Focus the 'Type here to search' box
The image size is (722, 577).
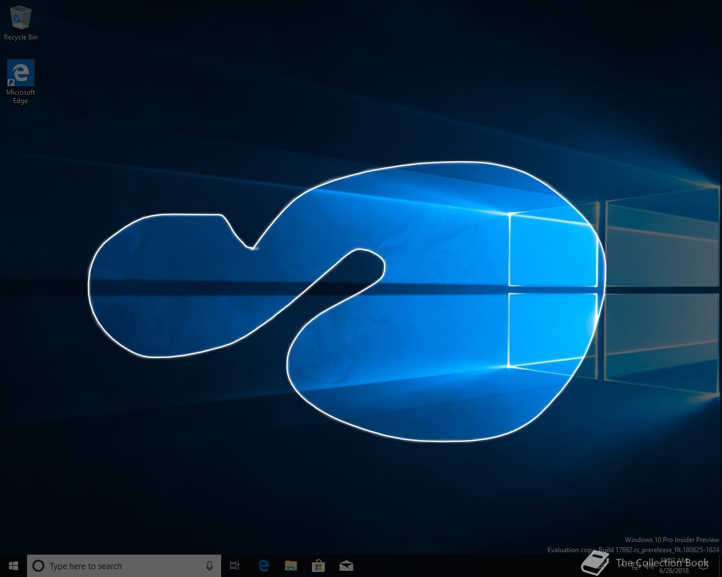[x=124, y=566]
